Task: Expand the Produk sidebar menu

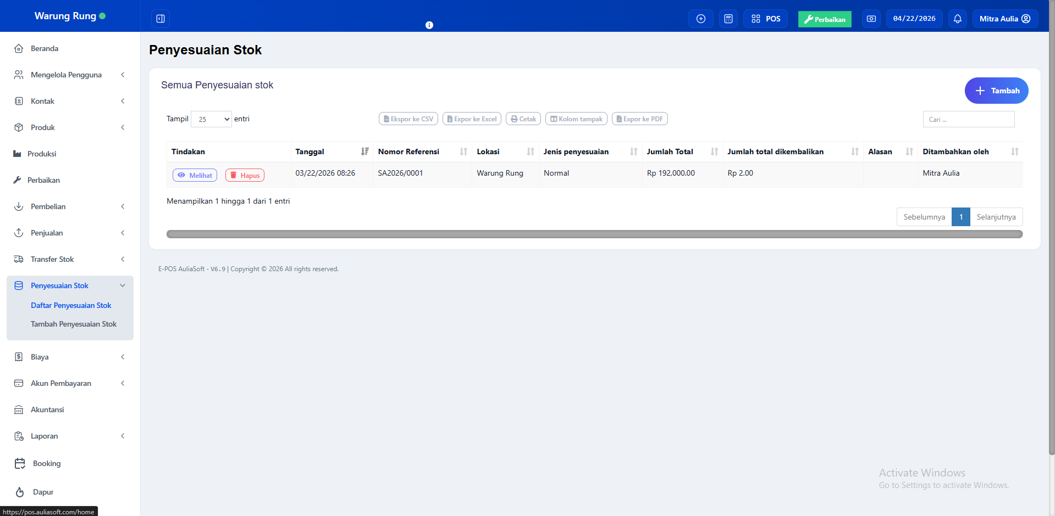Action: [70, 127]
